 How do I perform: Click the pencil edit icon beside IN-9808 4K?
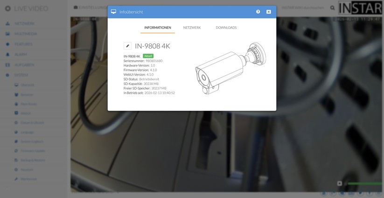pyautogui.click(x=127, y=46)
